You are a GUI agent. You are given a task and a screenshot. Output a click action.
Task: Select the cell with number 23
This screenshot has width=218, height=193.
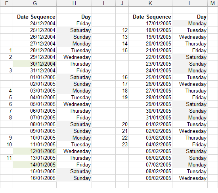(x=122, y=145)
